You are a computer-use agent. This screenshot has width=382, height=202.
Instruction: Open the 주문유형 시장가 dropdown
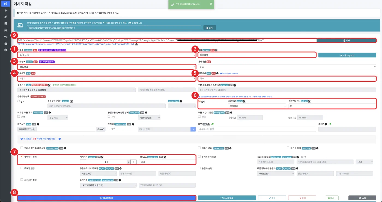coord(106,78)
